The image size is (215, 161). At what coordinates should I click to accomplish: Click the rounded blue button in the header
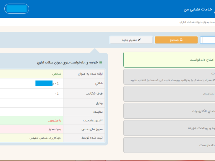[17, 9]
